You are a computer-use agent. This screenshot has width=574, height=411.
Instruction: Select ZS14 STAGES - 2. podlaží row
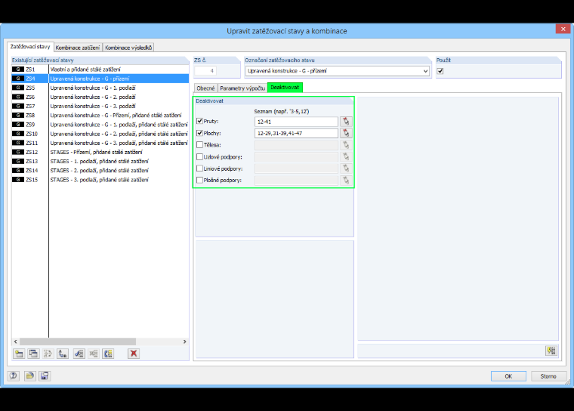click(100, 170)
